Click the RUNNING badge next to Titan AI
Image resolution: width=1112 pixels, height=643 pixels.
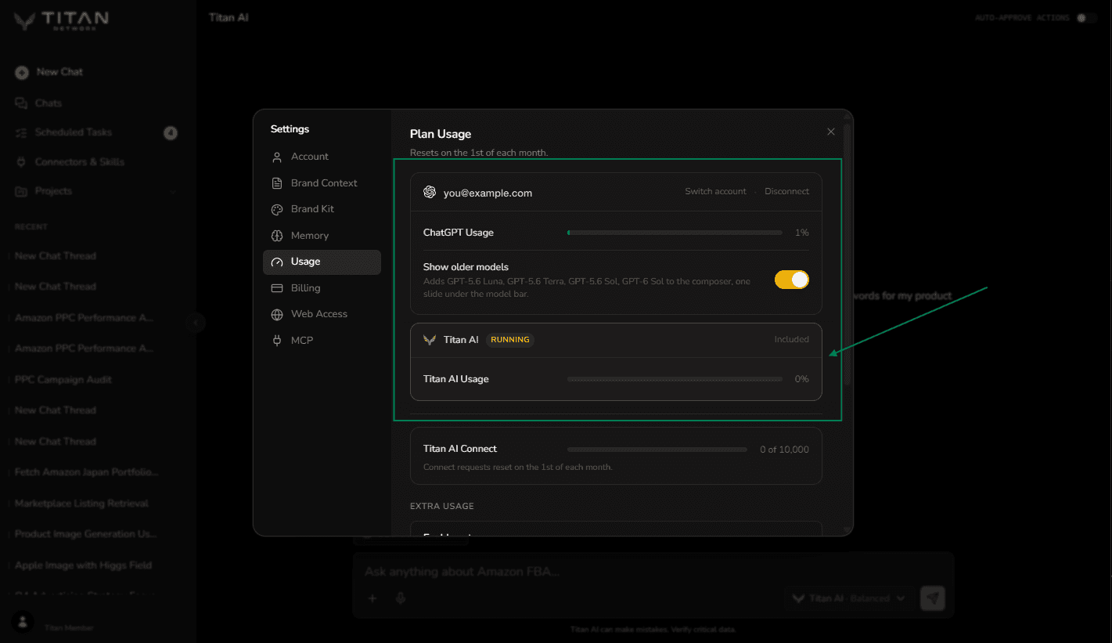[x=510, y=340]
